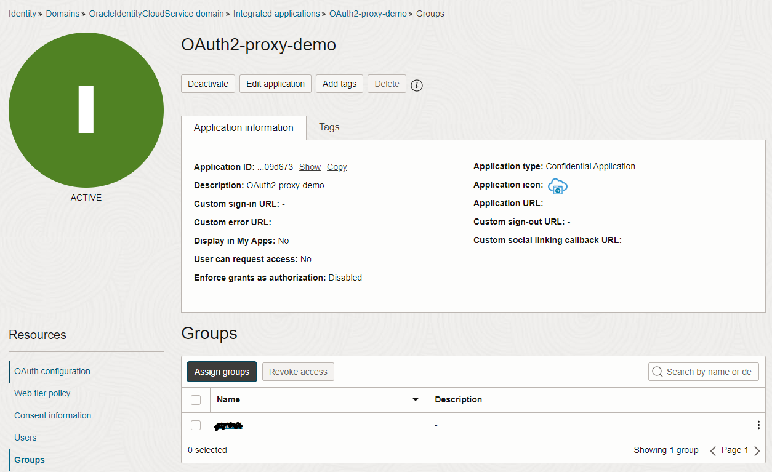Open Web tier policy resource
The image size is (772, 472).
point(42,393)
